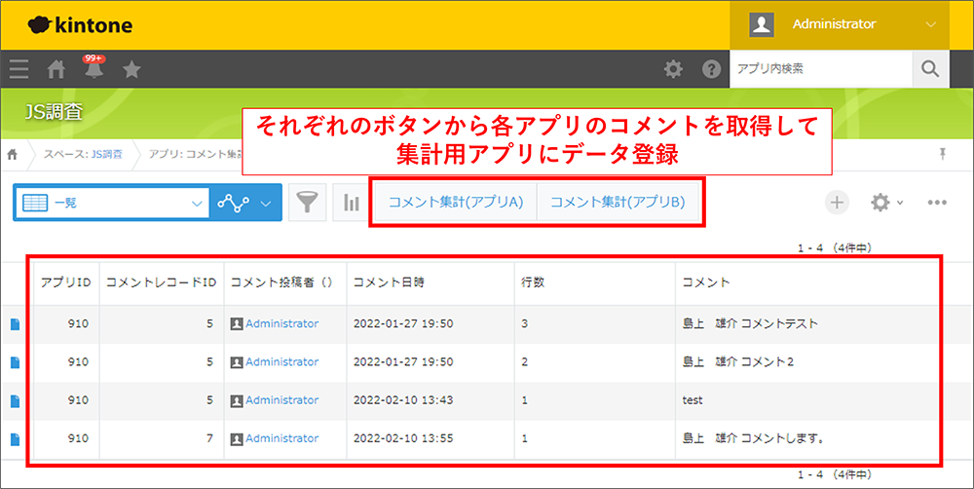Click the アプリID column header

coord(66,282)
